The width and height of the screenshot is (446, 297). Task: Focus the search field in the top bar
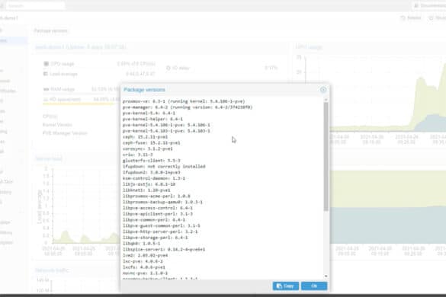pos(35,5)
